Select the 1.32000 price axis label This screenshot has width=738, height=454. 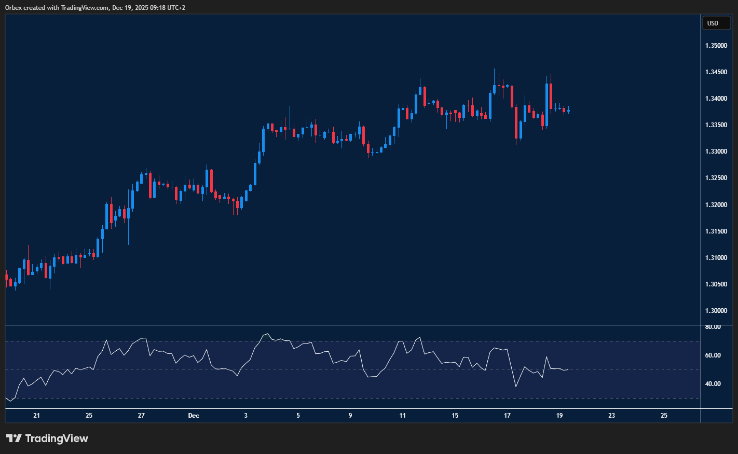[716, 205]
